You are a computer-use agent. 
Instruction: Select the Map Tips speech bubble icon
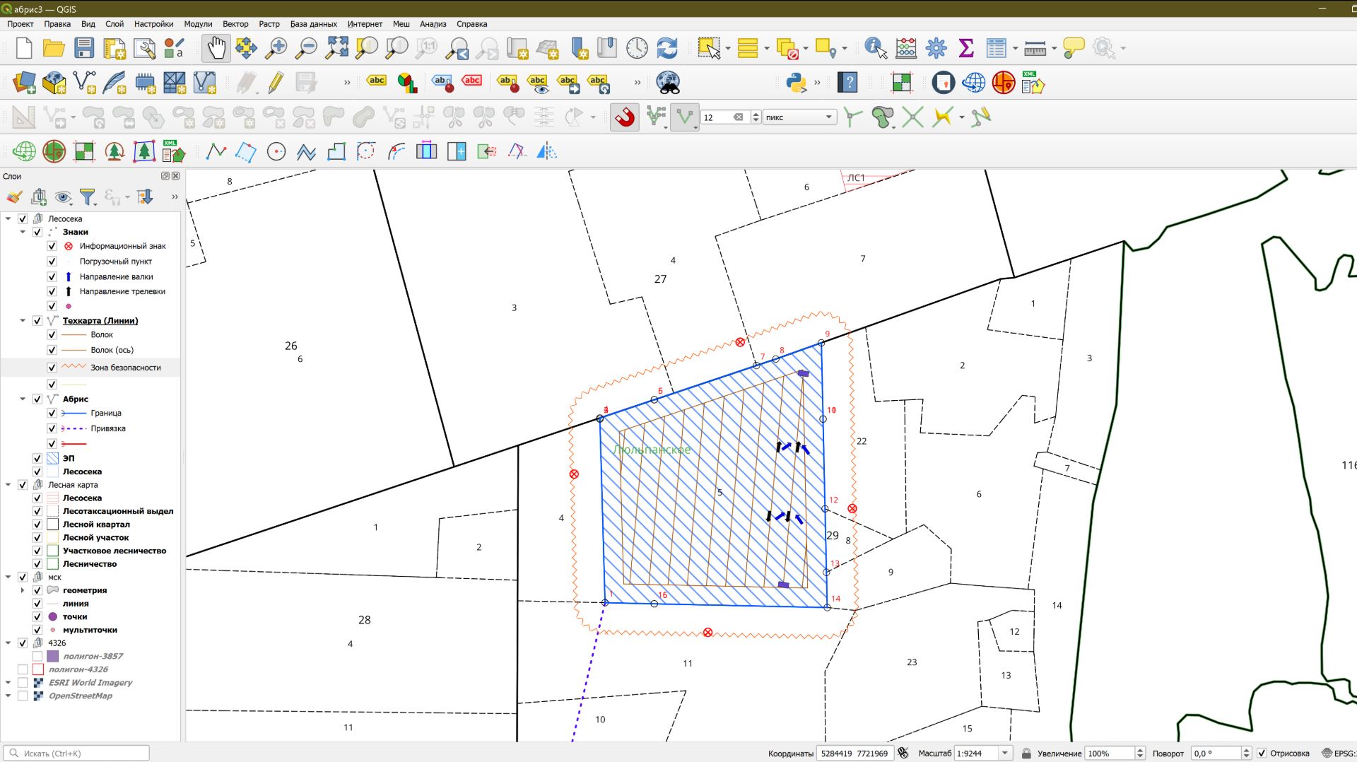coord(1073,48)
